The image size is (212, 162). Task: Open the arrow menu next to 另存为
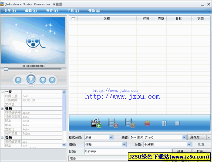point(209,137)
